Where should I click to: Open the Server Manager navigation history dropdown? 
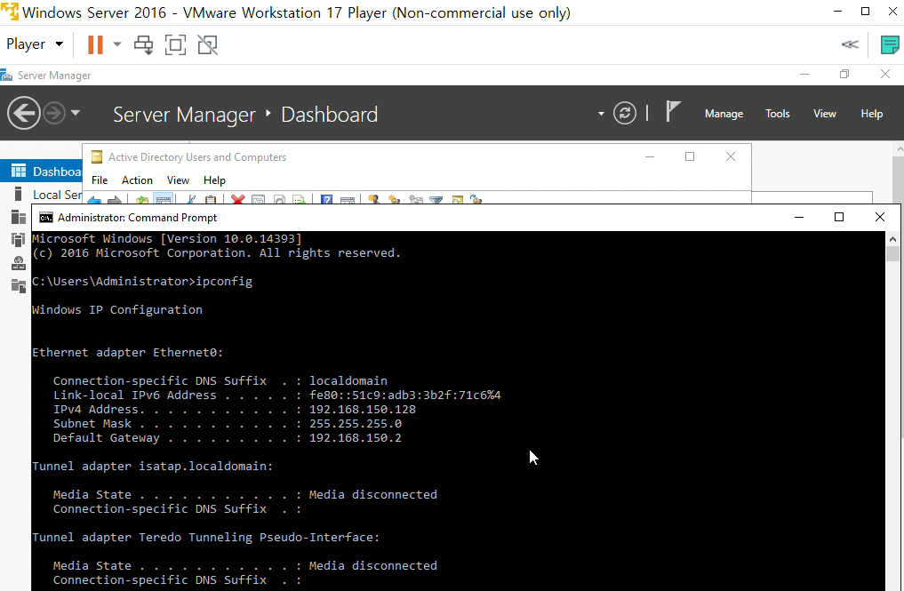(x=76, y=113)
